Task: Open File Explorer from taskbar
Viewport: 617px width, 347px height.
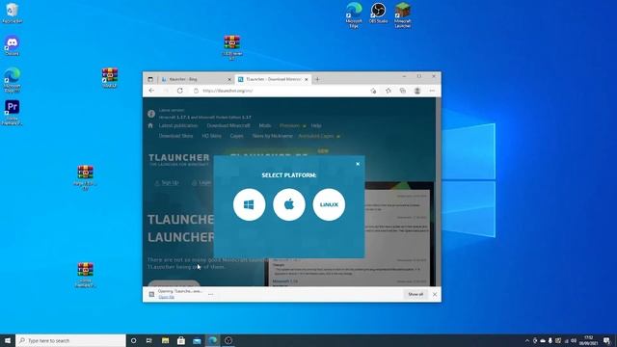Action: 165,340
